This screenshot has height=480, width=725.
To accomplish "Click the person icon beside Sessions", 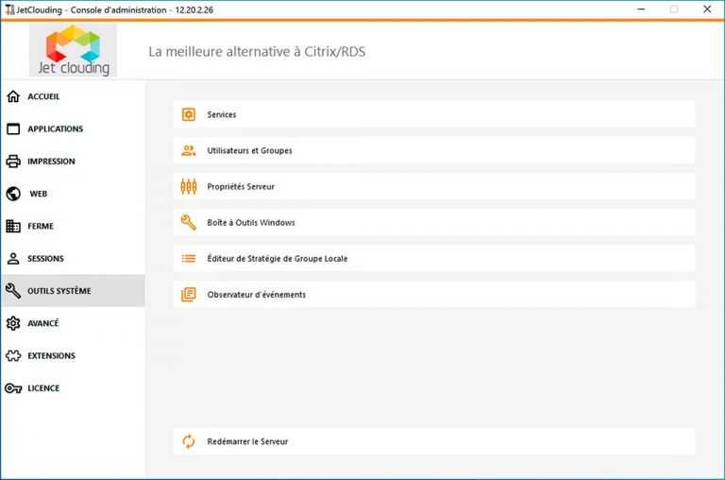I will [13, 258].
